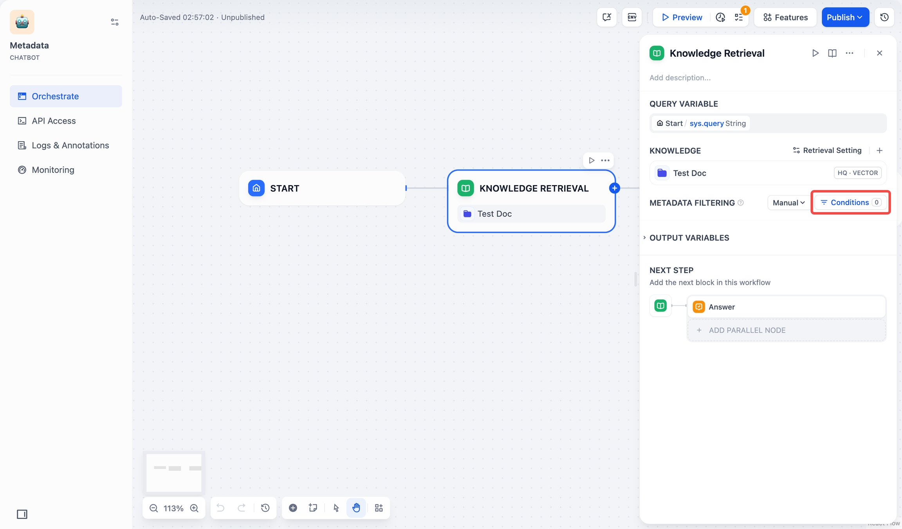Open Retrieval Setting
This screenshot has width=902, height=529.
coord(827,151)
